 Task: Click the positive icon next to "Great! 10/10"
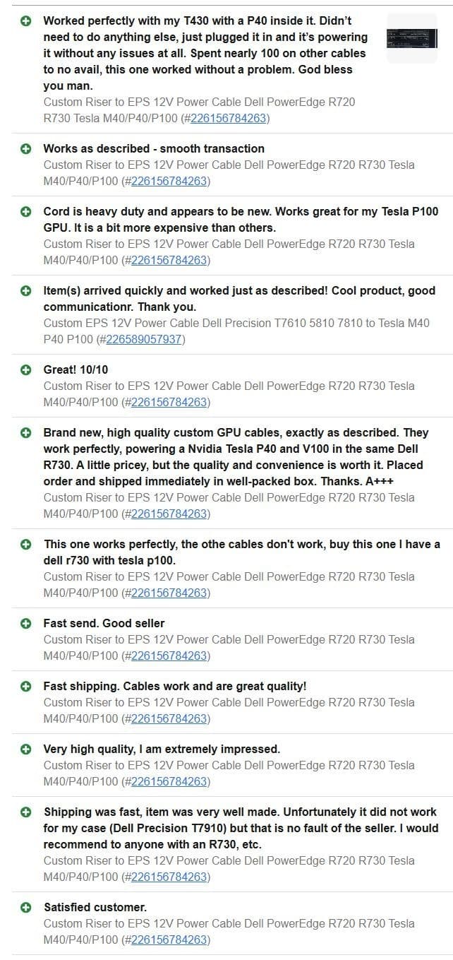[26, 370]
